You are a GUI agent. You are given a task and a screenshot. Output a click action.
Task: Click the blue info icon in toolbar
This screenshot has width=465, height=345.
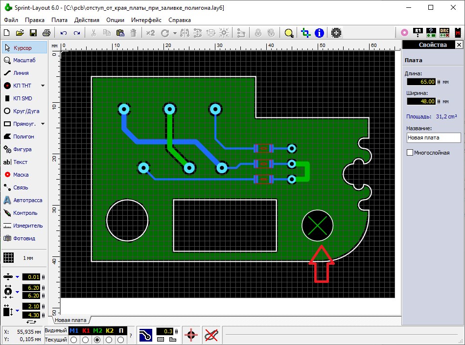(x=320, y=33)
